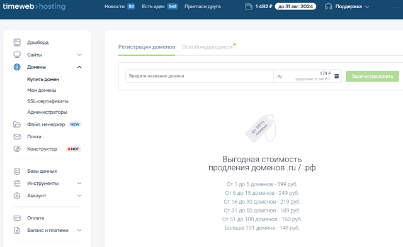403x247 pixels.
Task: Expand the Баланс и платежи chevron
Action: pos(79,230)
